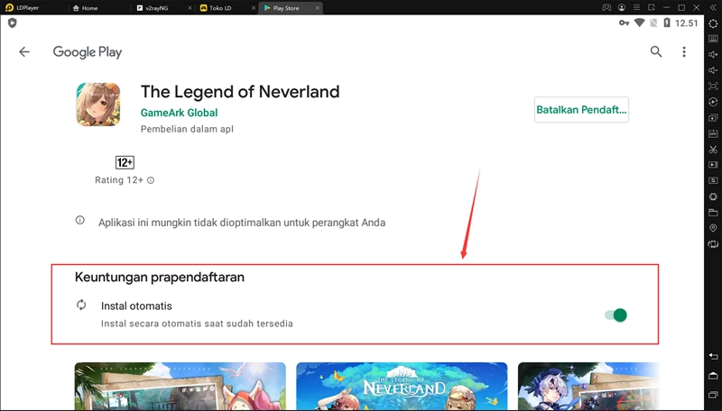The height and width of the screenshot is (411, 722).
Task: Click the 12.51 clock
Action: point(686,23)
